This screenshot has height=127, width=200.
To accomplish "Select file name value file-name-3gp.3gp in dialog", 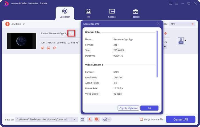I will pos(123,39).
